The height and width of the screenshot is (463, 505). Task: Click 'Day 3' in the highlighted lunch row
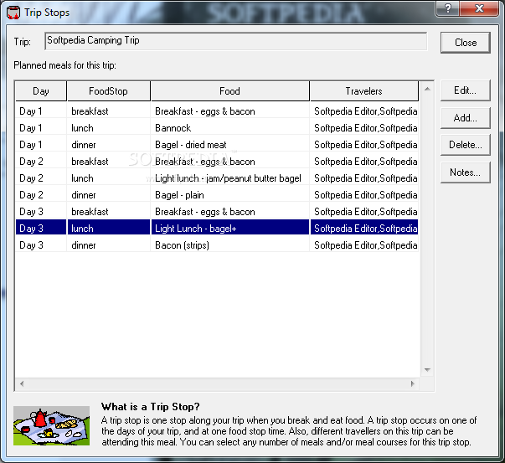(41, 229)
